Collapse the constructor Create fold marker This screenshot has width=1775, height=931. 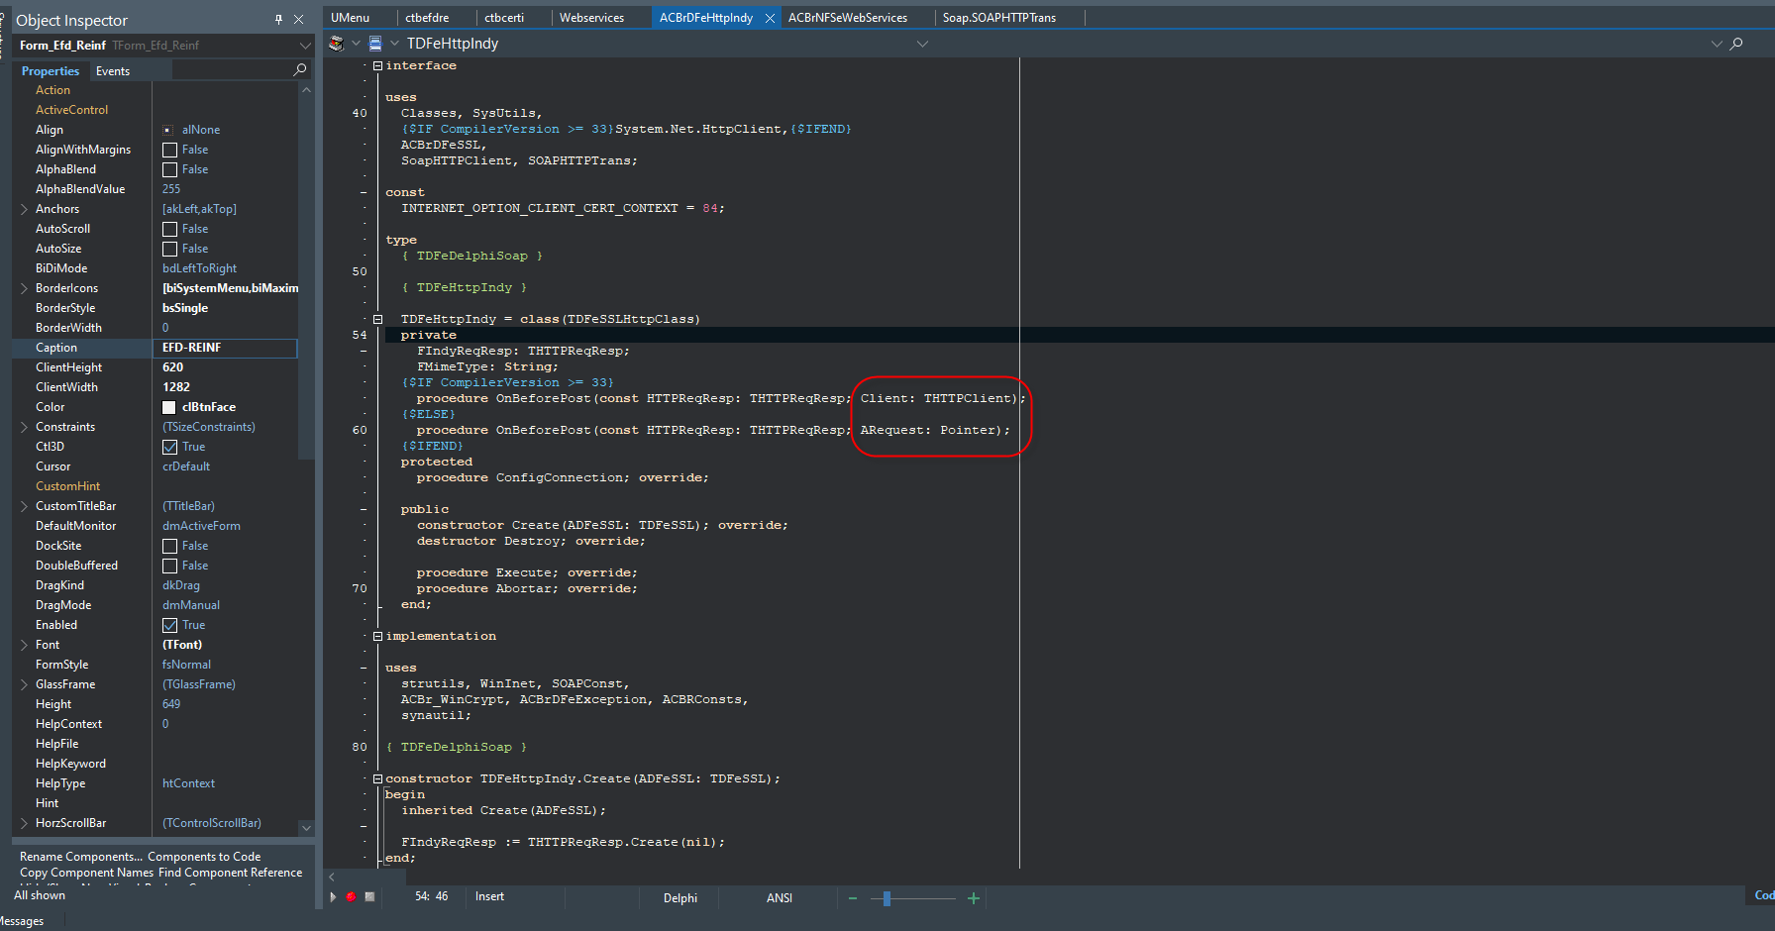[377, 778]
